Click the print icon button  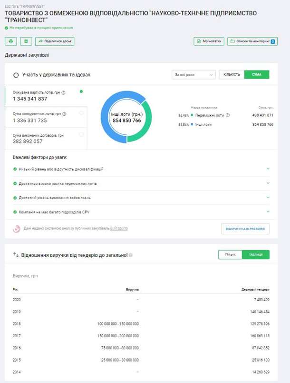click(x=10, y=41)
